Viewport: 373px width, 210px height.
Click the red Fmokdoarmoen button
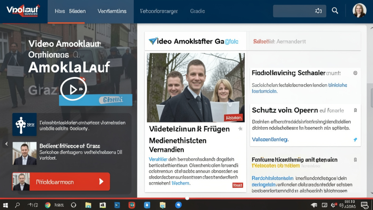click(61, 182)
